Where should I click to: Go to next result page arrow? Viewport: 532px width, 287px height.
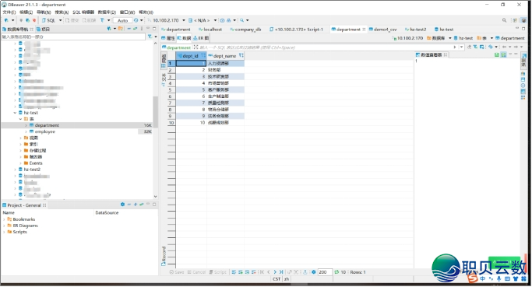275,272
